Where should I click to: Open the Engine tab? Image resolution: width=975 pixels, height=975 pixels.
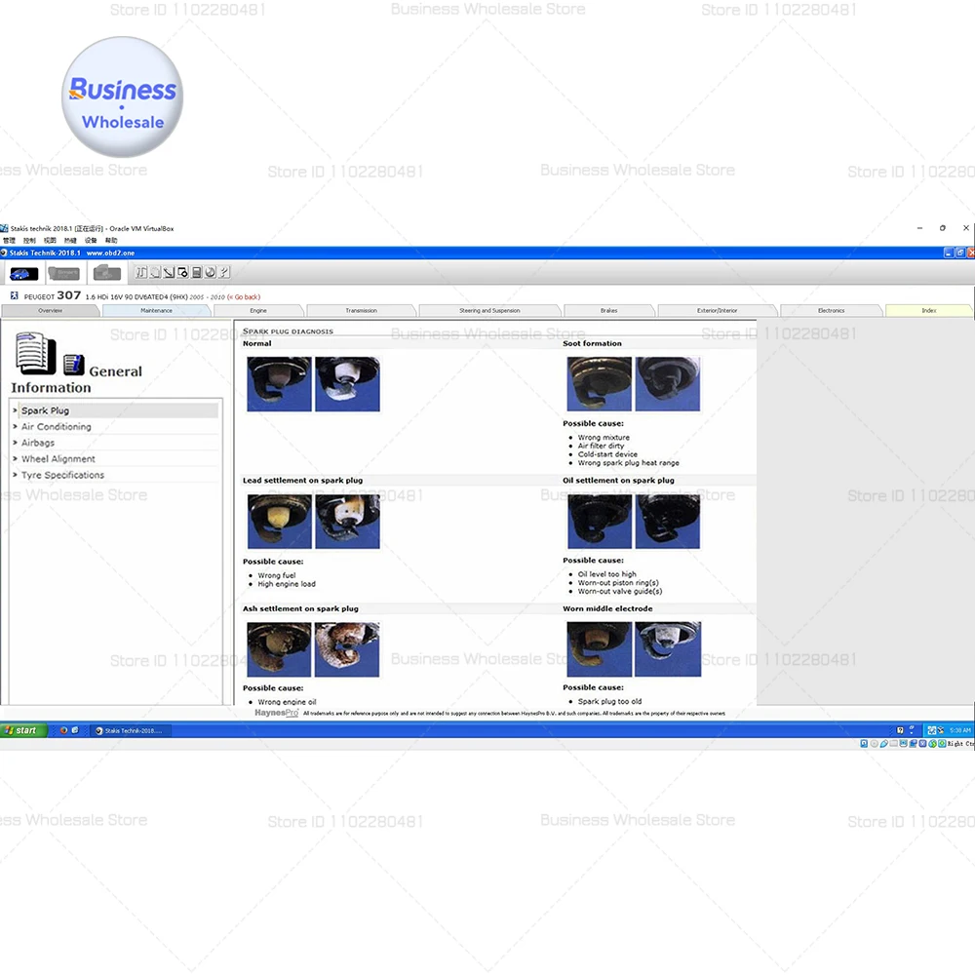[258, 310]
